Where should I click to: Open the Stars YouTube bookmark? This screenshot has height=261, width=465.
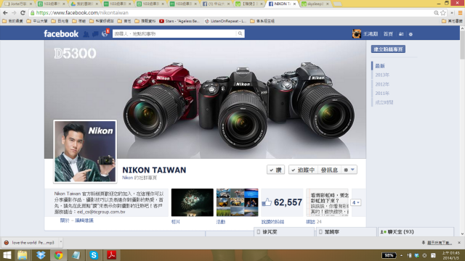point(179,21)
